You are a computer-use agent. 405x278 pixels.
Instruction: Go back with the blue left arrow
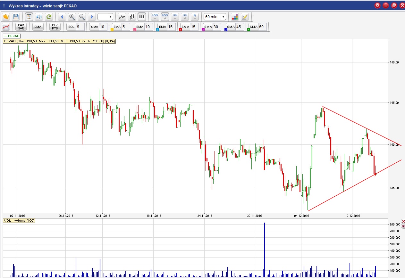tap(62, 17)
